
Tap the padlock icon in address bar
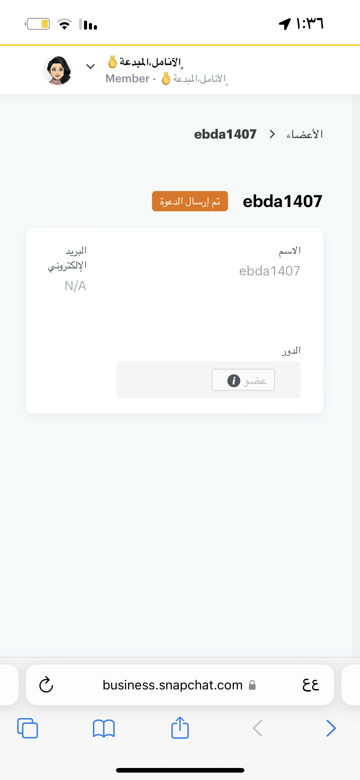coord(252,685)
